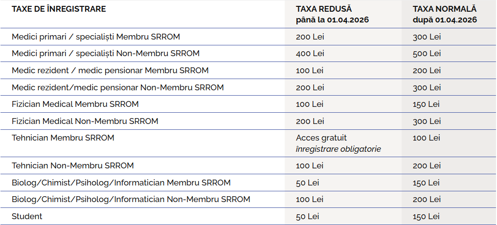Click 'Medic rezident/medic pensionar Non-Membru SRROM' row
Image resolution: width=497 pixels, height=225 pixels.
click(x=117, y=87)
